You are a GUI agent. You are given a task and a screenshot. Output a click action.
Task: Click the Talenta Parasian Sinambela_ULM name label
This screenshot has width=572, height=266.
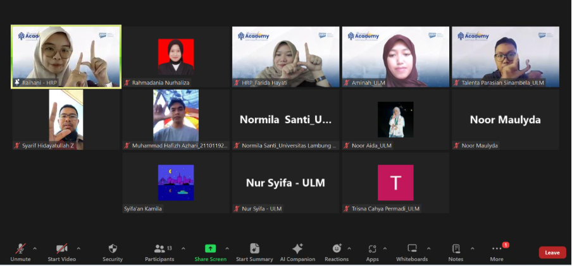pos(502,83)
